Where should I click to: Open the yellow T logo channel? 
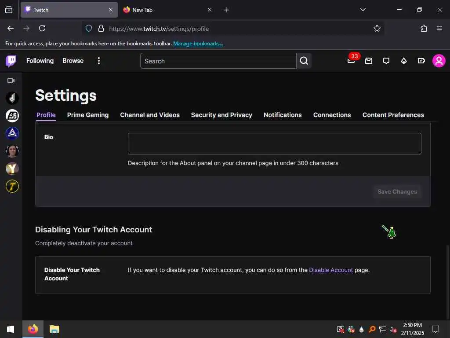coord(12,186)
